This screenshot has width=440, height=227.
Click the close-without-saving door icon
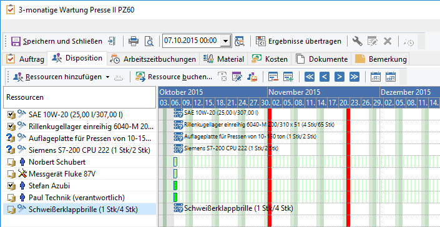click(x=112, y=41)
